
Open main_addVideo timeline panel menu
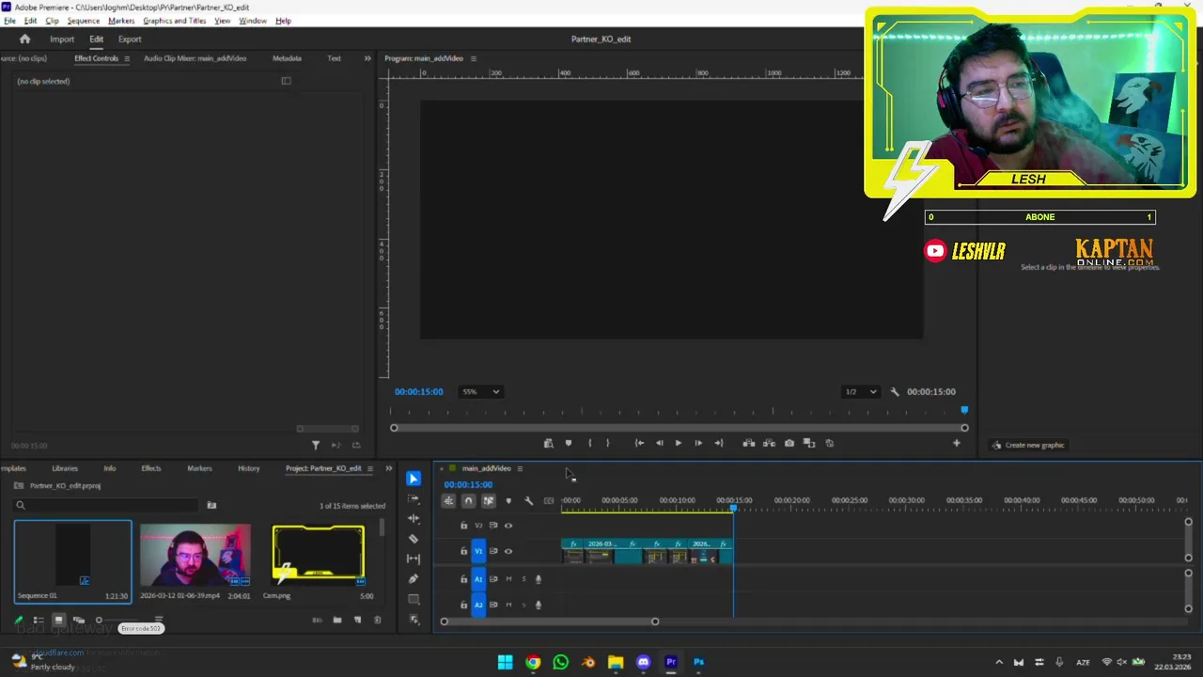pos(520,468)
